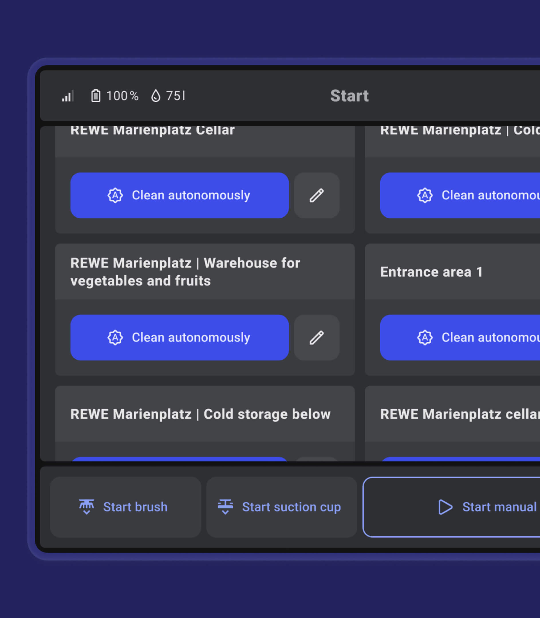This screenshot has height=618, width=540.
Task: Select the Start screen title
Action: pyautogui.click(x=349, y=96)
